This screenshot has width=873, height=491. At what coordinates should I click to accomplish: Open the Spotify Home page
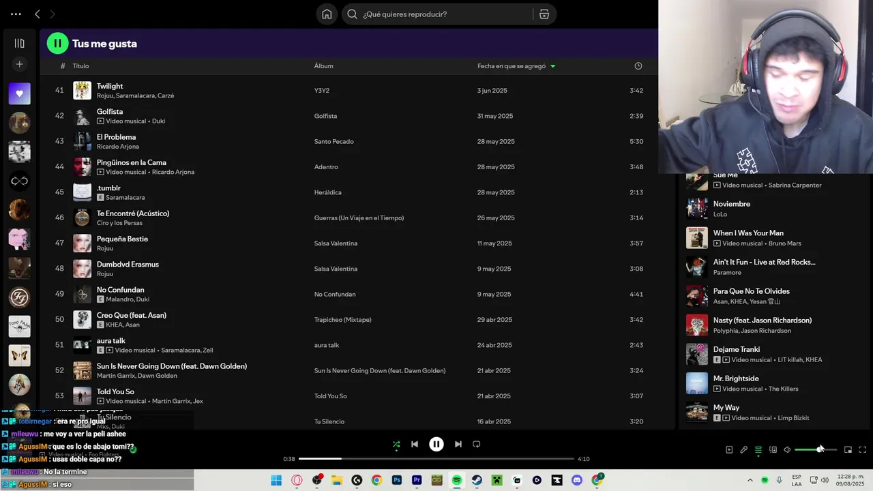(x=327, y=14)
